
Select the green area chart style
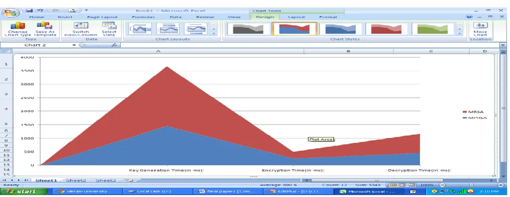[433, 29]
